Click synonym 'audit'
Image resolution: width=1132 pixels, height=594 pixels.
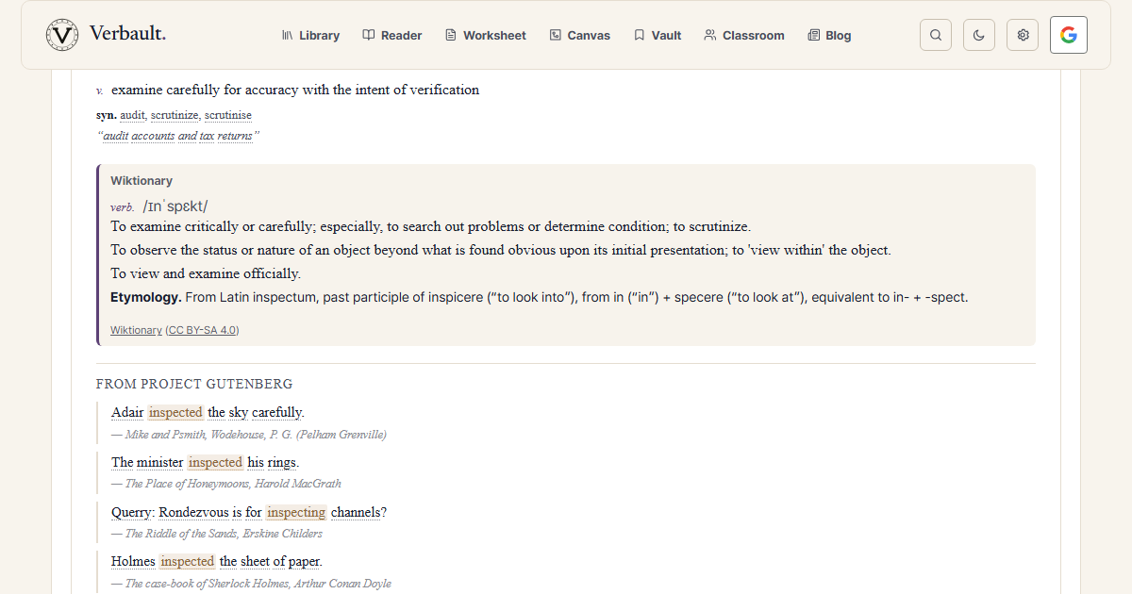(133, 115)
